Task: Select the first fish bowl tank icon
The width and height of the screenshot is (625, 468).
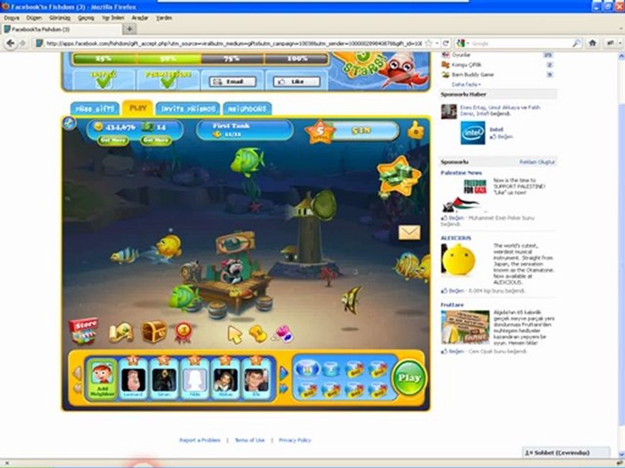Action: [x=307, y=369]
